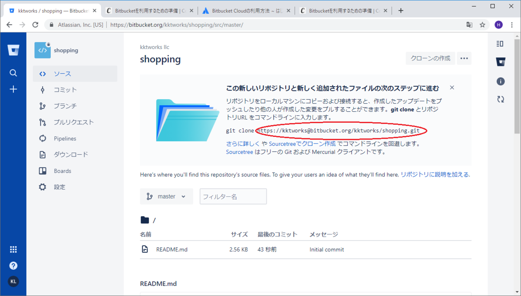Image resolution: width=521 pixels, height=296 pixels.
Task: Click the Bitbucket logo in the left sidebar
Action: [x=13, y=50]
